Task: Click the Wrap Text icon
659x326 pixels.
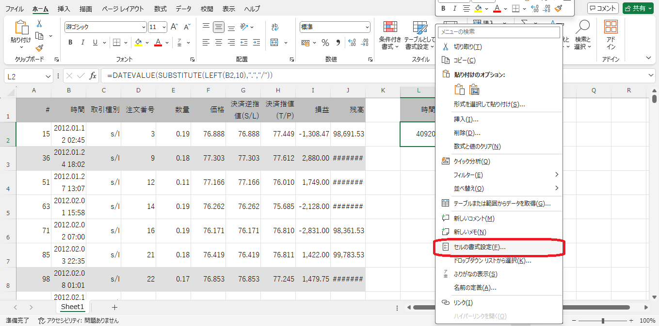Action: pos(275,27)
